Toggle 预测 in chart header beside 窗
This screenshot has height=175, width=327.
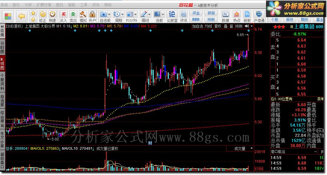point(239,26)
